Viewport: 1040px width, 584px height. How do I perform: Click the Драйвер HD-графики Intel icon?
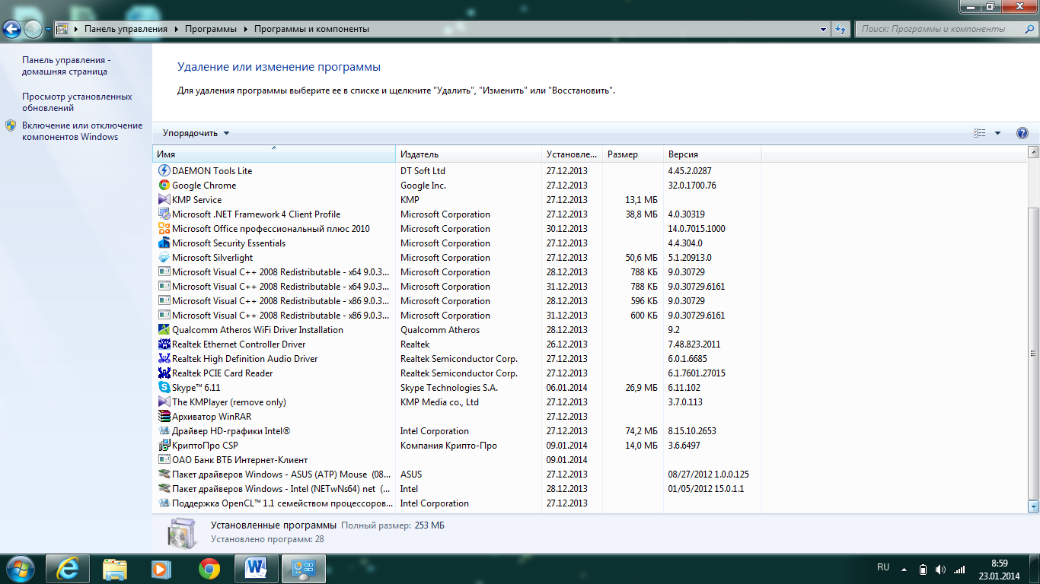tap(164, 431)
